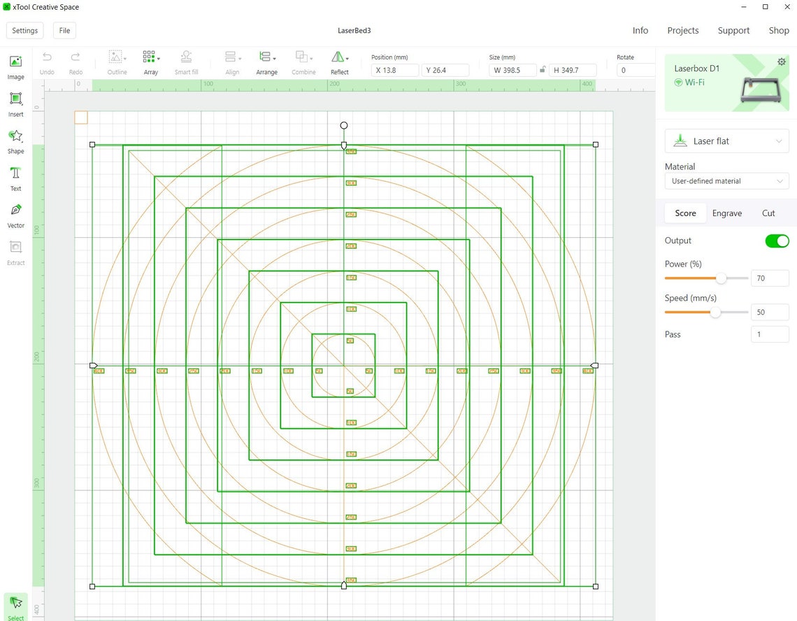
Task: Click the device settings gear on Laserbox panel
Action: pyautogui.click(x=781, y=62)
